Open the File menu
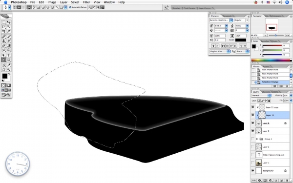This screenshot has height=183, width=293. click(x=33, y=2)
